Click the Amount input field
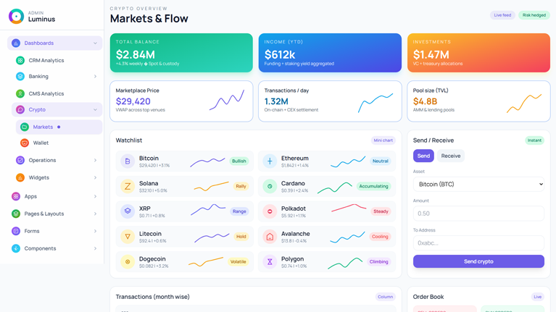This screenshot has height=312, width=556. 478,214
